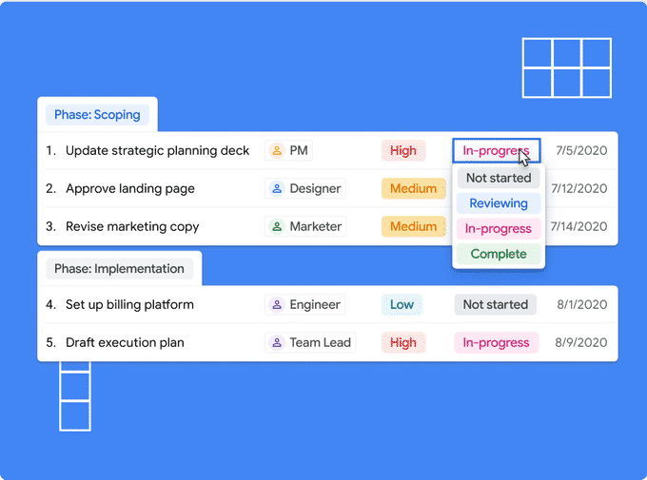Choose Reviewing from the status menu

(498, 202)
